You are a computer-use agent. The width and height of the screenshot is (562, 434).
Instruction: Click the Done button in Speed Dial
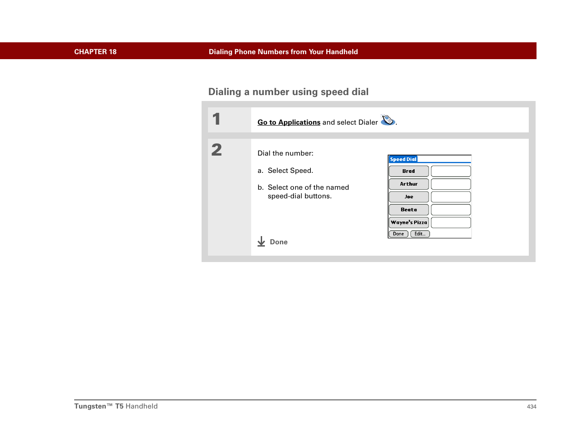(x=398, y=234)
